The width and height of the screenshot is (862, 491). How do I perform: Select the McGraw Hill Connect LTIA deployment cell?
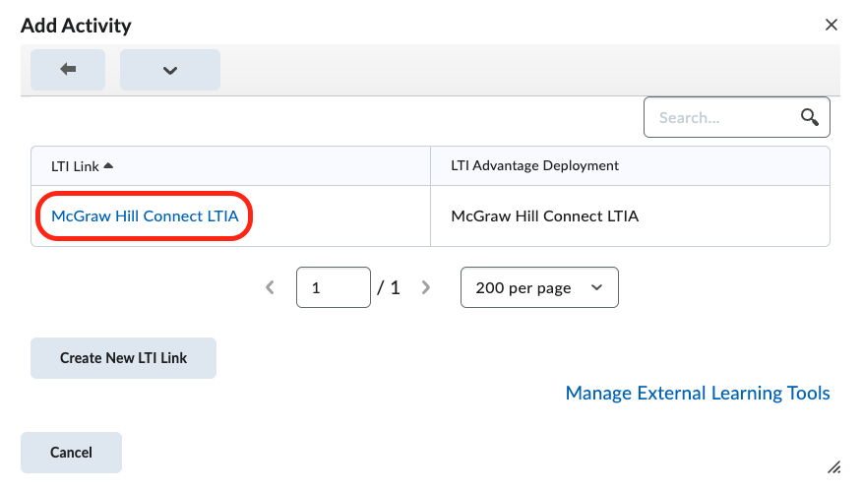pyautogui.click(x=544, y=216)
